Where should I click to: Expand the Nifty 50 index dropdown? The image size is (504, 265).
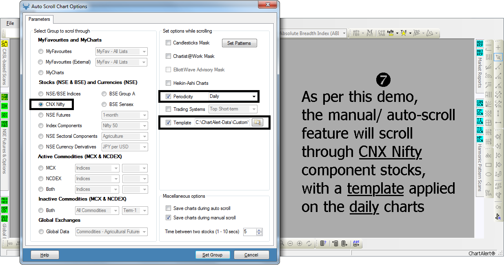pos(124,126)
